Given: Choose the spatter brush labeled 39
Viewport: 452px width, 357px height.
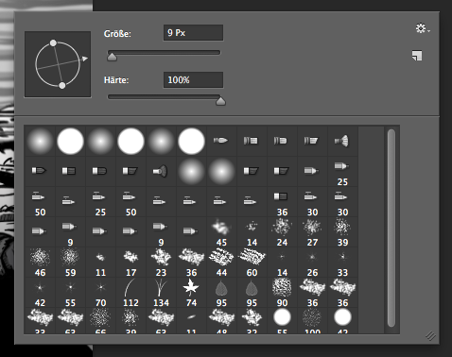Looking at the screenshot, I should pyautogui.click(x=342, y=231).
